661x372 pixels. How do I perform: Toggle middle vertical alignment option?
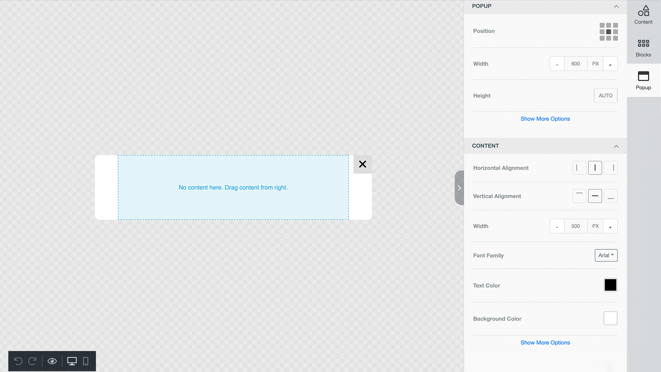[x=595, y=196]
